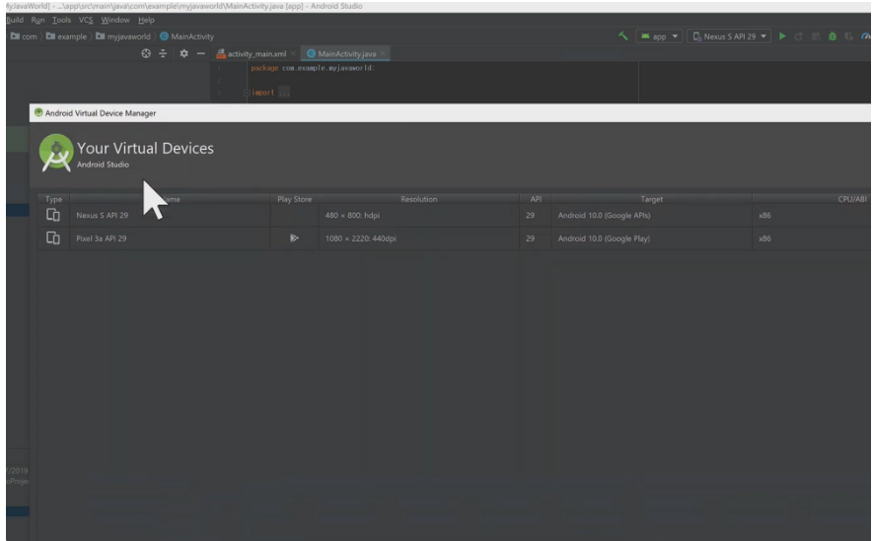
Task: Sort by the Resolution column header
Action: 419,199
